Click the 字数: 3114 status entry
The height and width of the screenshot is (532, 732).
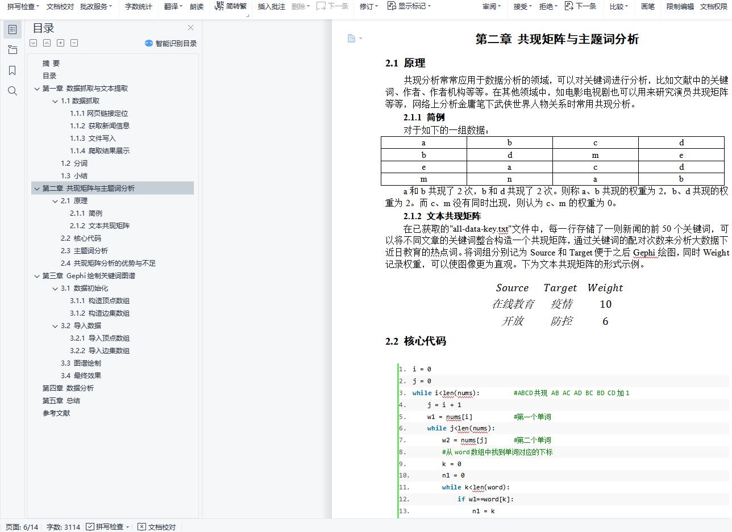point(63,527)
